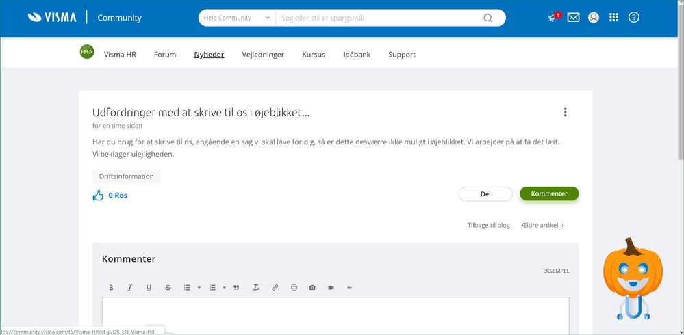
Task: Insert a blockquote in the comment
Action: click(236, 288)
